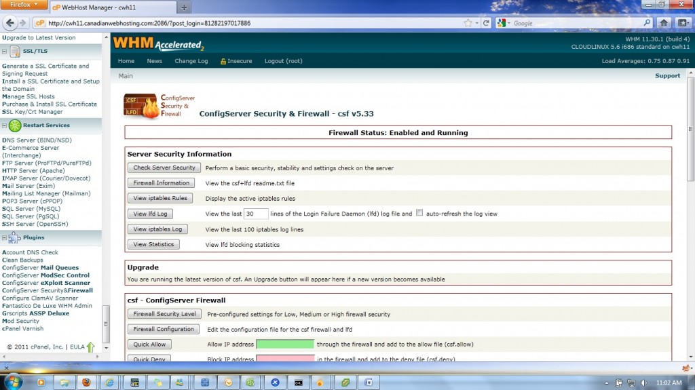Open Windows Explorer folder taskbar icon
The image size is (695, 390).
click(x=64, y=382)
